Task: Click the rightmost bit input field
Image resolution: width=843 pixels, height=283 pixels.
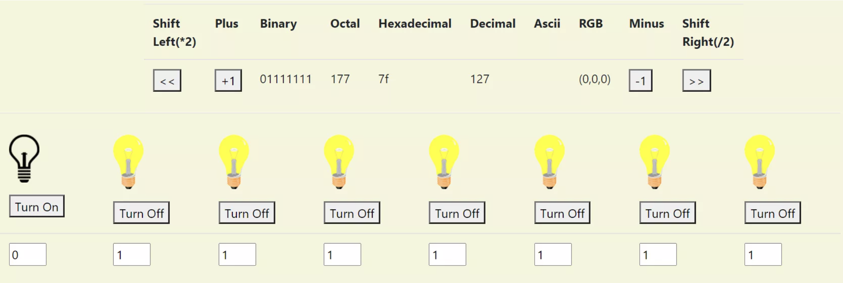Action: (x=763, y=255)
